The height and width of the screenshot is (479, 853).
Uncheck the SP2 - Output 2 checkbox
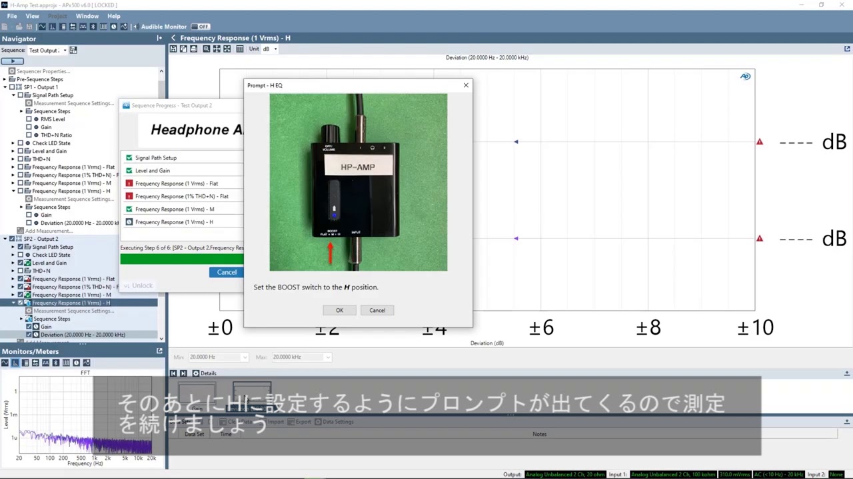12,239
